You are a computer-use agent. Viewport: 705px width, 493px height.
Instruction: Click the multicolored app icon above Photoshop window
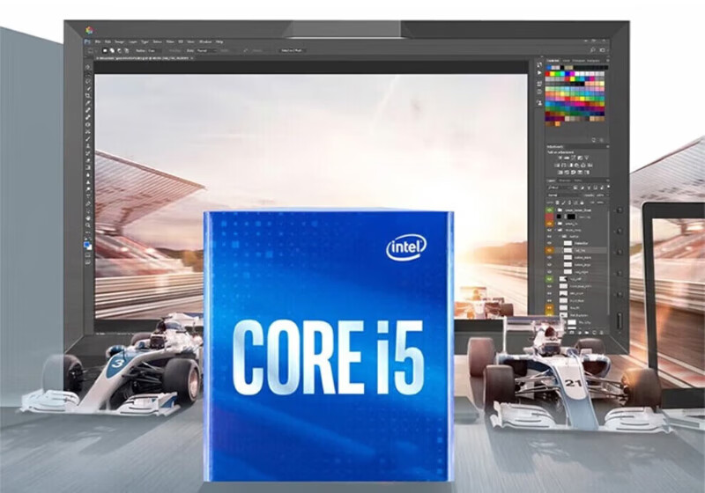[89, 31]
